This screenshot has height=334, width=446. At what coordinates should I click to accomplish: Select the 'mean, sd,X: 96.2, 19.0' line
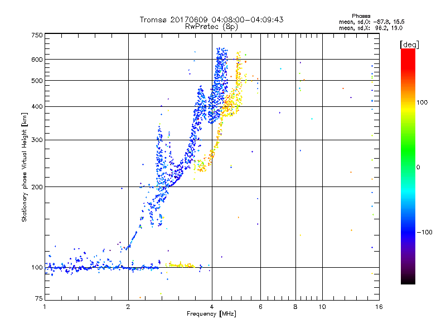[371, 28]
